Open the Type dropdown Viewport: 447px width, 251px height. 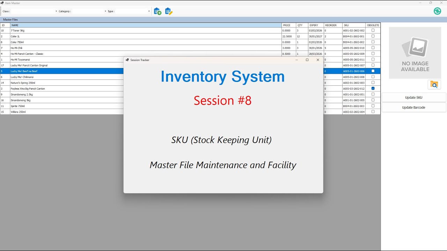point(149,11)
